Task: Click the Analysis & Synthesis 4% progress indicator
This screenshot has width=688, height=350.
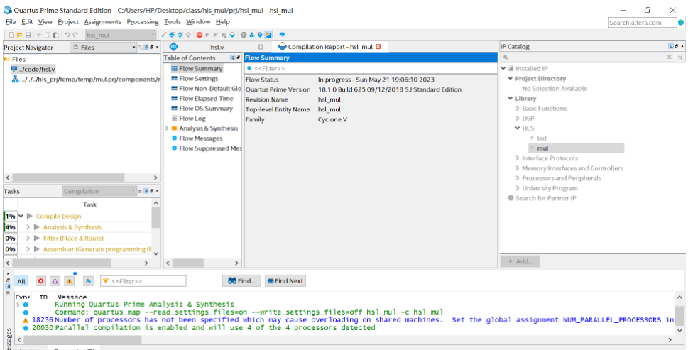Action: coord(10,227)
